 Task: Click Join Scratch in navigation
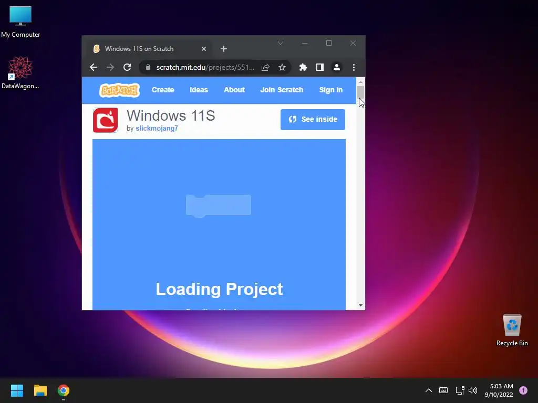point(282,90)
